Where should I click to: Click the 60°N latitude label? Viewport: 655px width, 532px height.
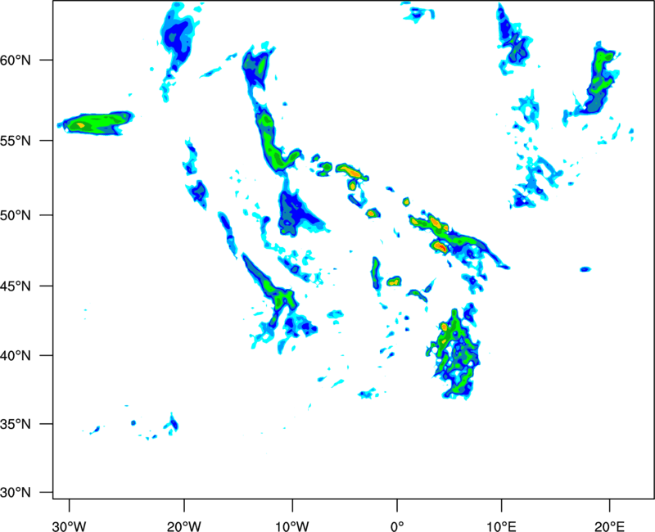[16, 61]
